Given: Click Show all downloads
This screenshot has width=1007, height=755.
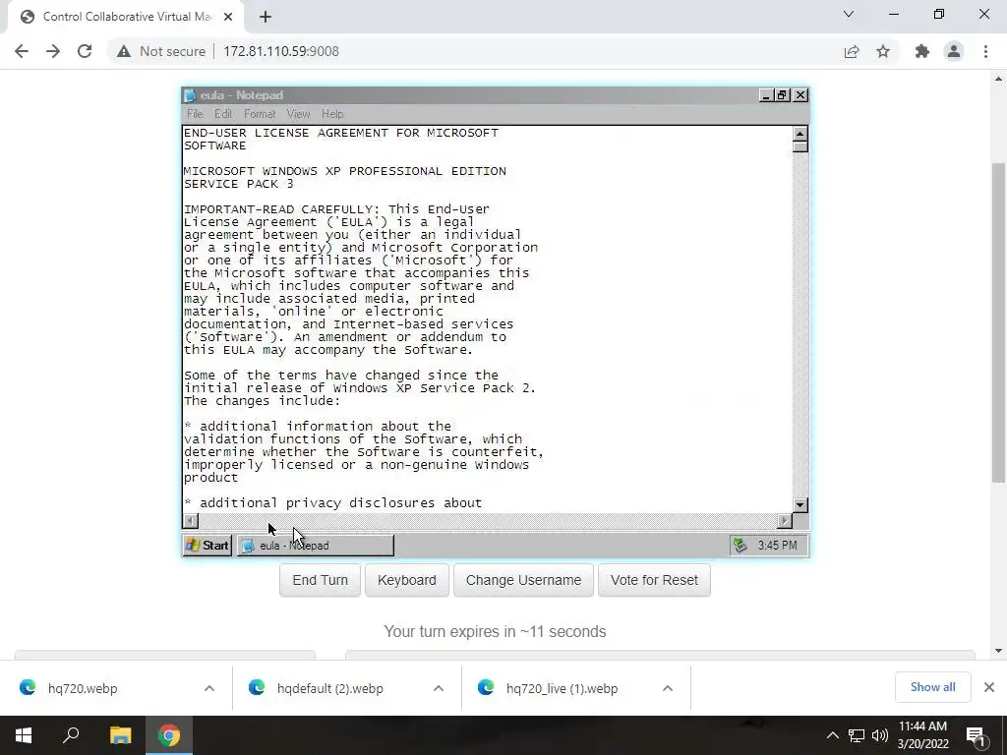Looking at the screenshot, I should click(932, 687).
